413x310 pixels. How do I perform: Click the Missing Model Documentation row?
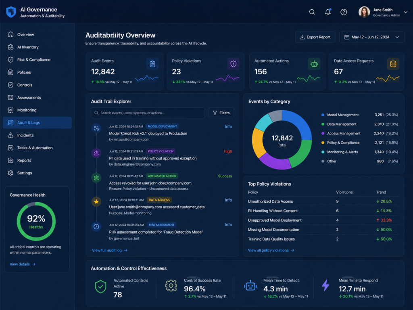click(x=323, y=230)
